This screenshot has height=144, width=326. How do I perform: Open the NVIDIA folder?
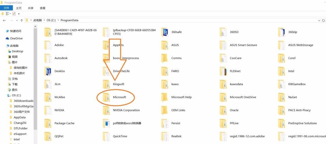coord(54,110)
